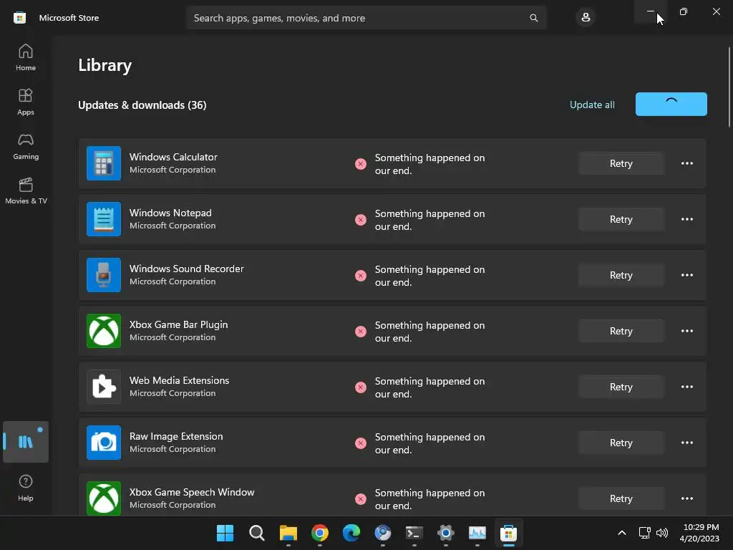Open more options for Xbox Game Speech Window
Image resolution: width=733 pixels, height=550 pixels.
[x=686, y=498]
